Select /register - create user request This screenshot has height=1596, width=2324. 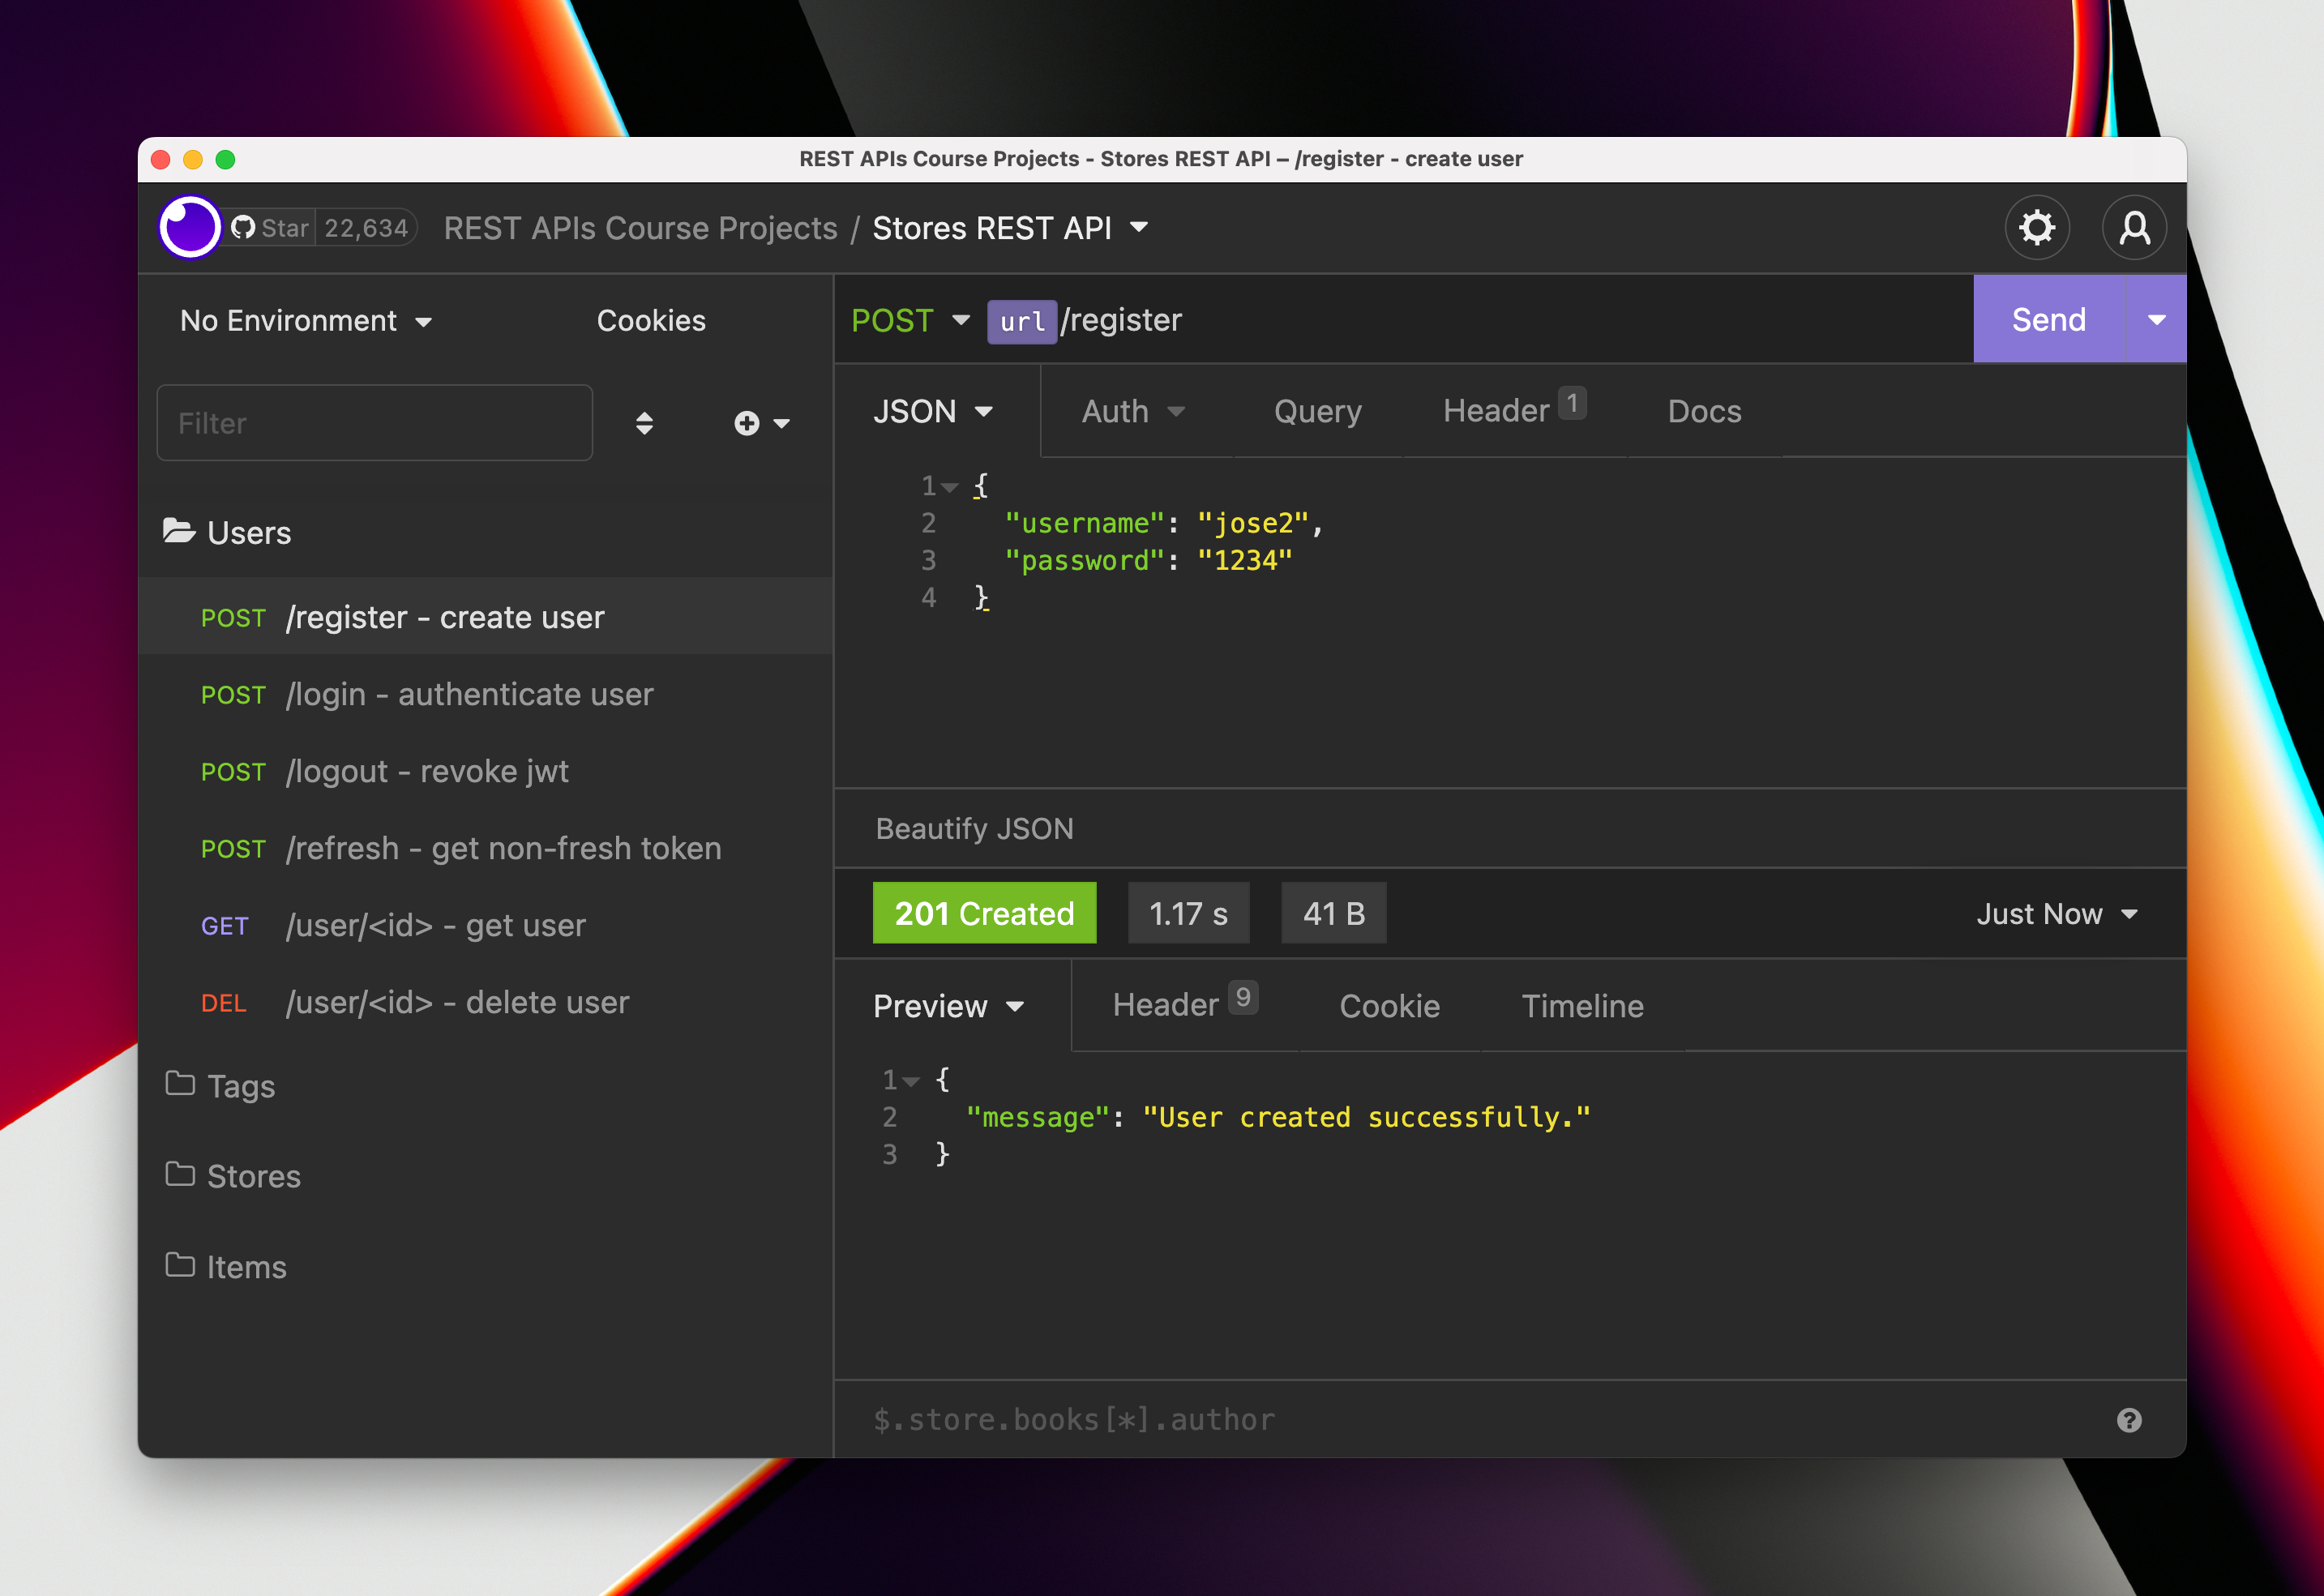pyautogui.click(x=486, y=617)
